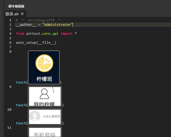Viewport: 171px width, 137px height.
Task: Click the 脚本编辑窗 panel title
Action: (x=16, y=6)
